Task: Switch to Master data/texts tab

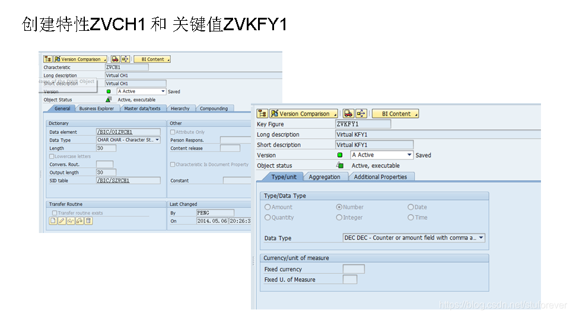Action: [142, 108]
